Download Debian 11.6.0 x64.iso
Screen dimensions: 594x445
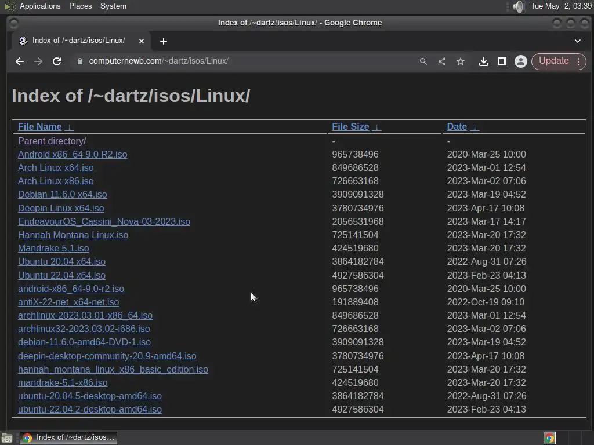click(x=62, y=195)
